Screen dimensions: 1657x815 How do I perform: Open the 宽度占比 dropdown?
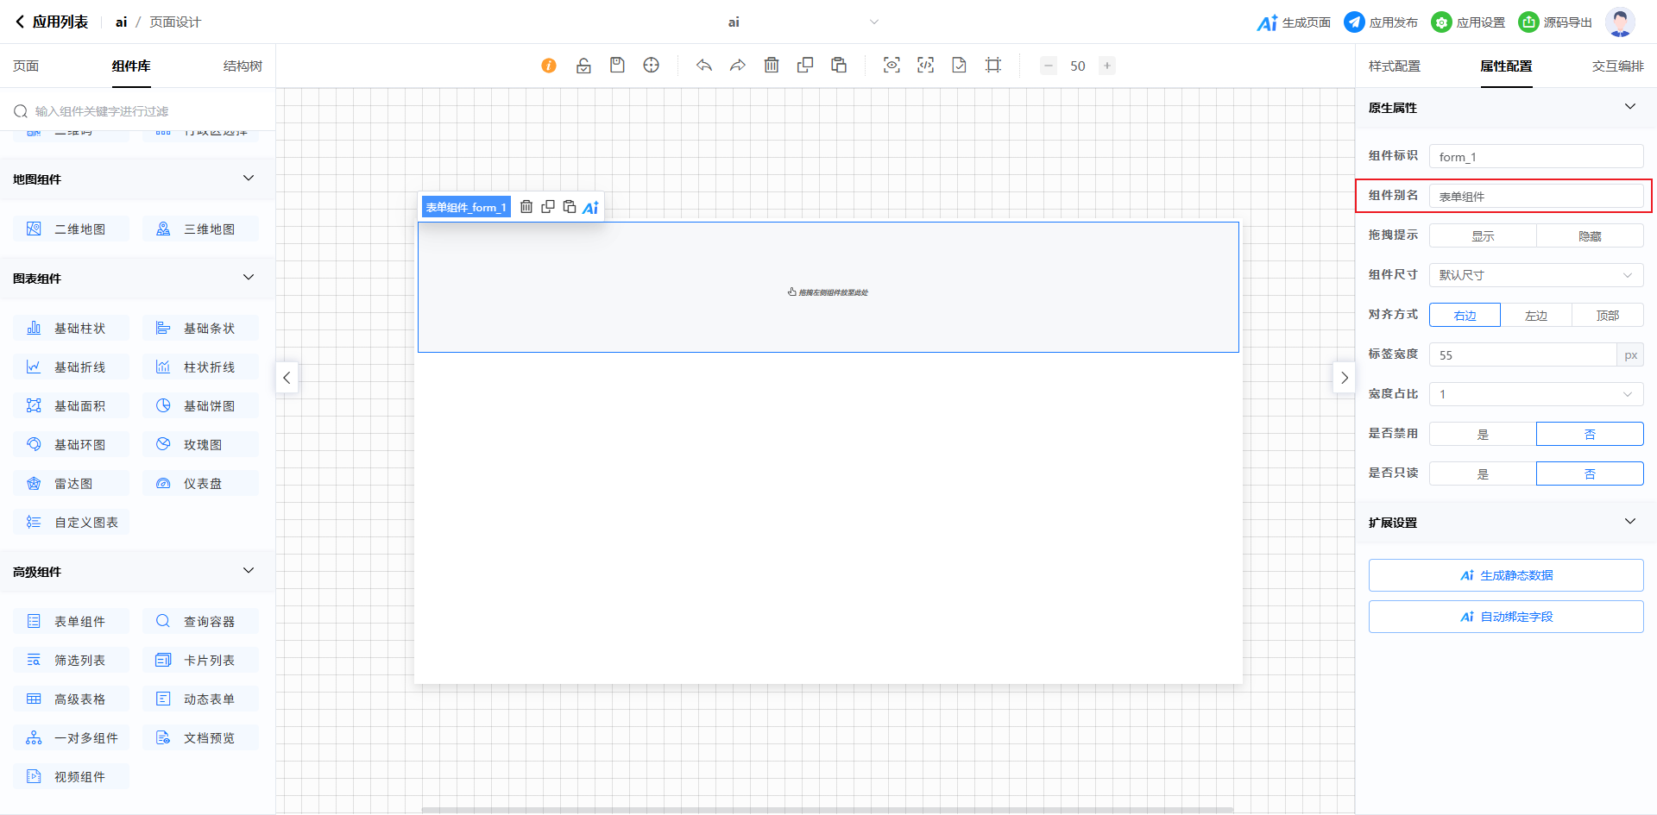point(1536,394)
